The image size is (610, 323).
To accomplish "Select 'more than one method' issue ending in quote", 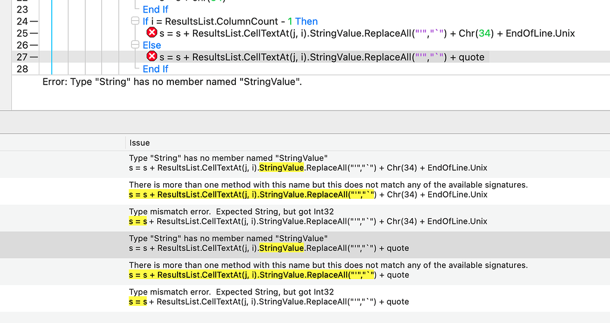I will click(305, 272).
